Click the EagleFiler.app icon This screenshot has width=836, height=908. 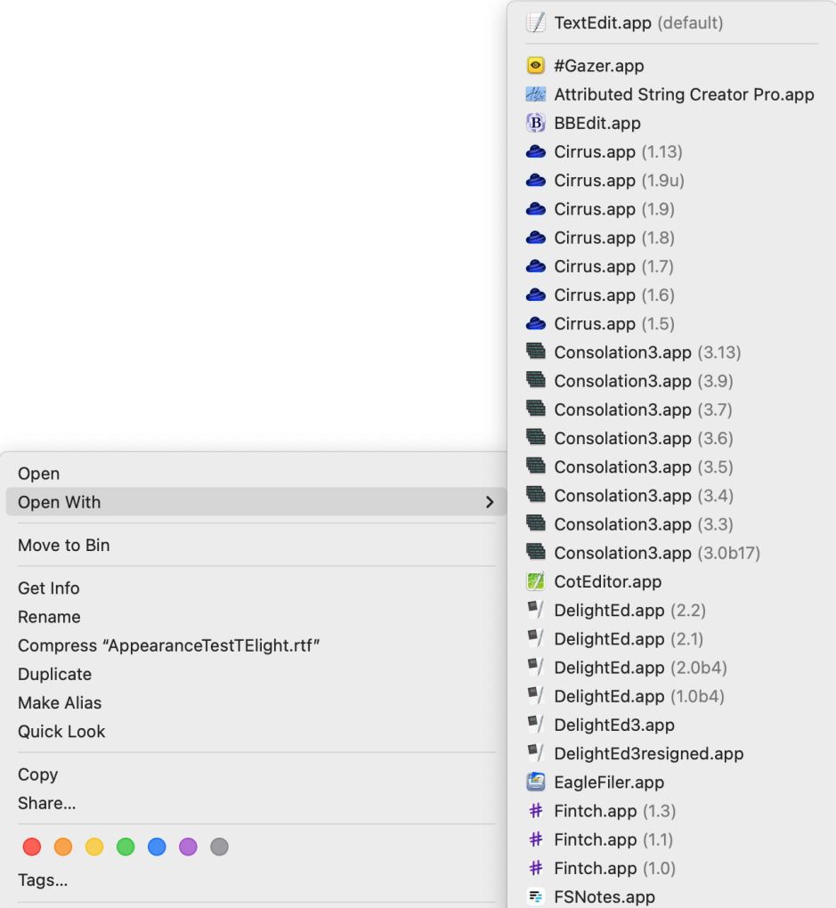pos(535,782)
